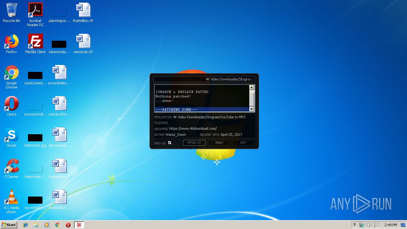Click the Start button

tap(9, 225)
